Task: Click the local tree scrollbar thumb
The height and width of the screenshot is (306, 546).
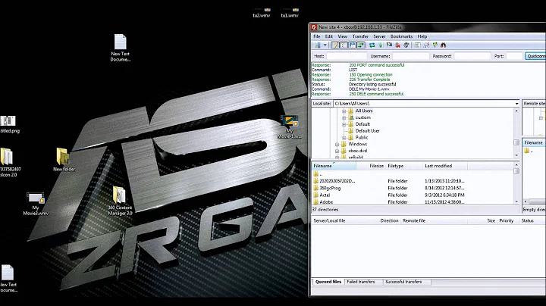Action: [516, 142]
